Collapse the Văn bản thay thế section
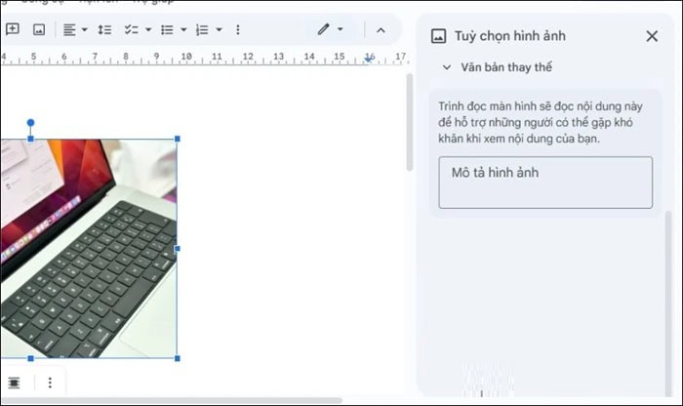Image resolution: width=683 pixels, height=406 pixels. (x=447, y=67)
